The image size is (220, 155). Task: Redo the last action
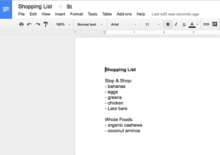[38, 24]
